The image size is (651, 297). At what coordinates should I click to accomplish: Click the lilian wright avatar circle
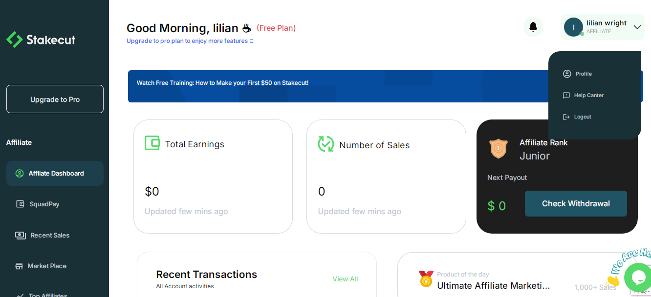[573, 27]
